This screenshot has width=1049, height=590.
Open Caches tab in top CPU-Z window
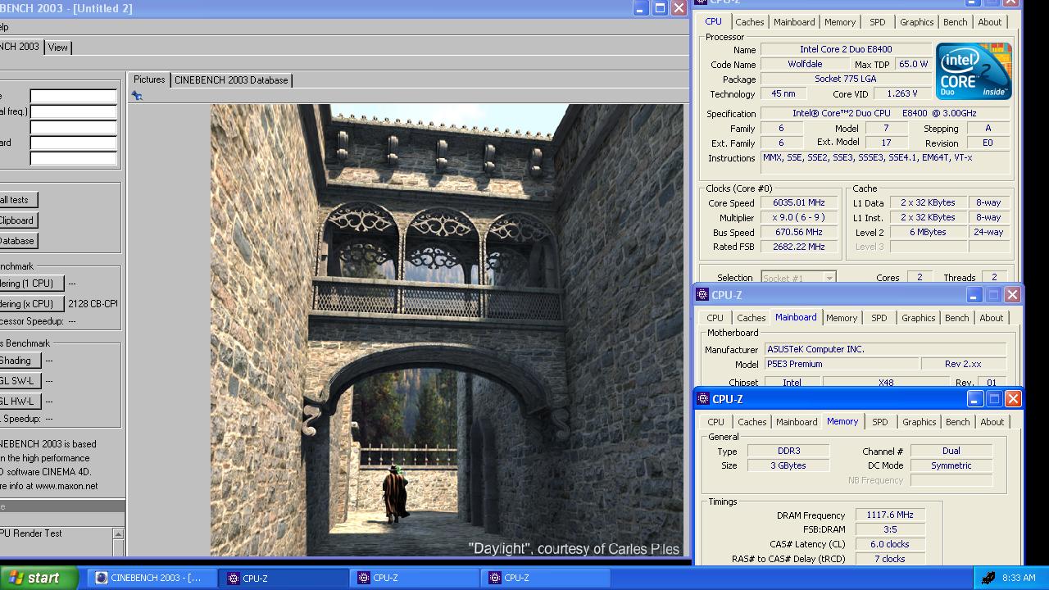pyautogui.click(x=749, y=22)
